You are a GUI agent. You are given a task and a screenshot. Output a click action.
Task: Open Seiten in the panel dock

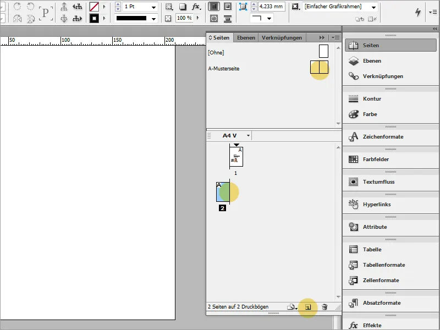click(x=391, y=46)
